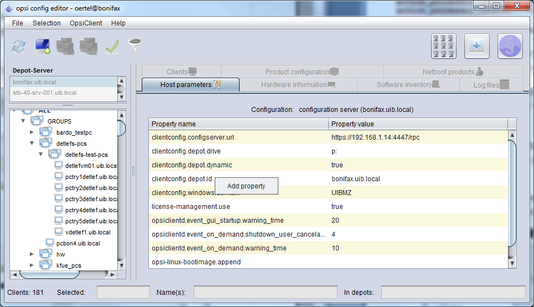Click the bardo_testpc group icon
The width and height of the screenshot is (534, 307).
tap(45, 132)
